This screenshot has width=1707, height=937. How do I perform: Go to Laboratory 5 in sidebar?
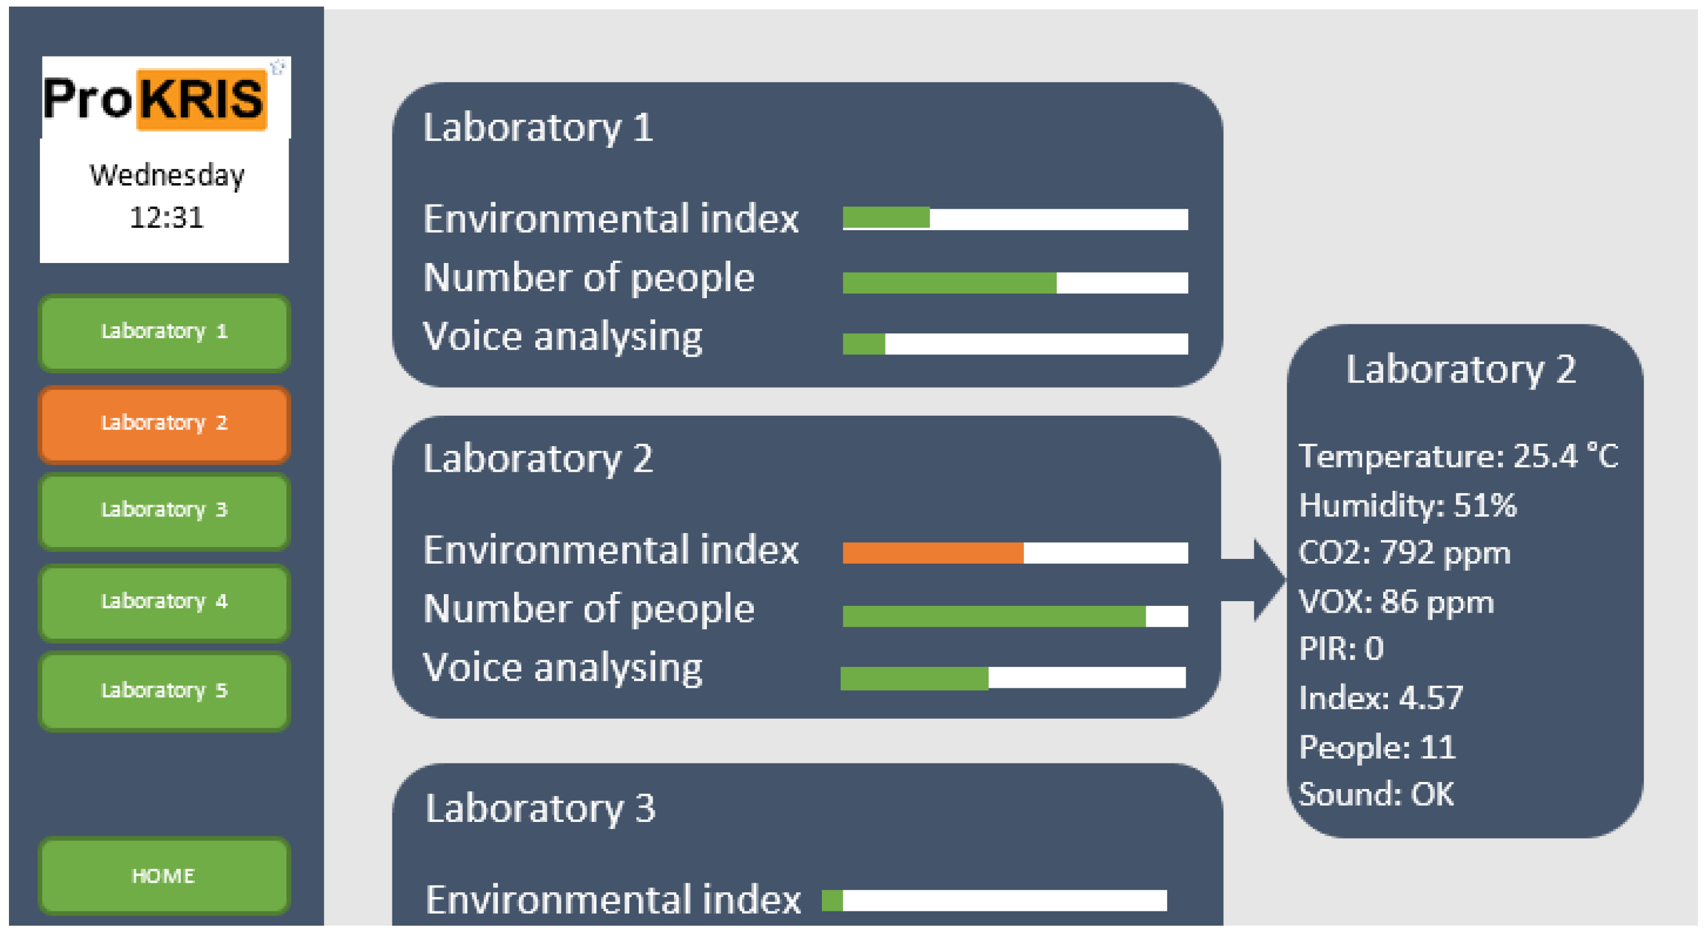point(165,691)
